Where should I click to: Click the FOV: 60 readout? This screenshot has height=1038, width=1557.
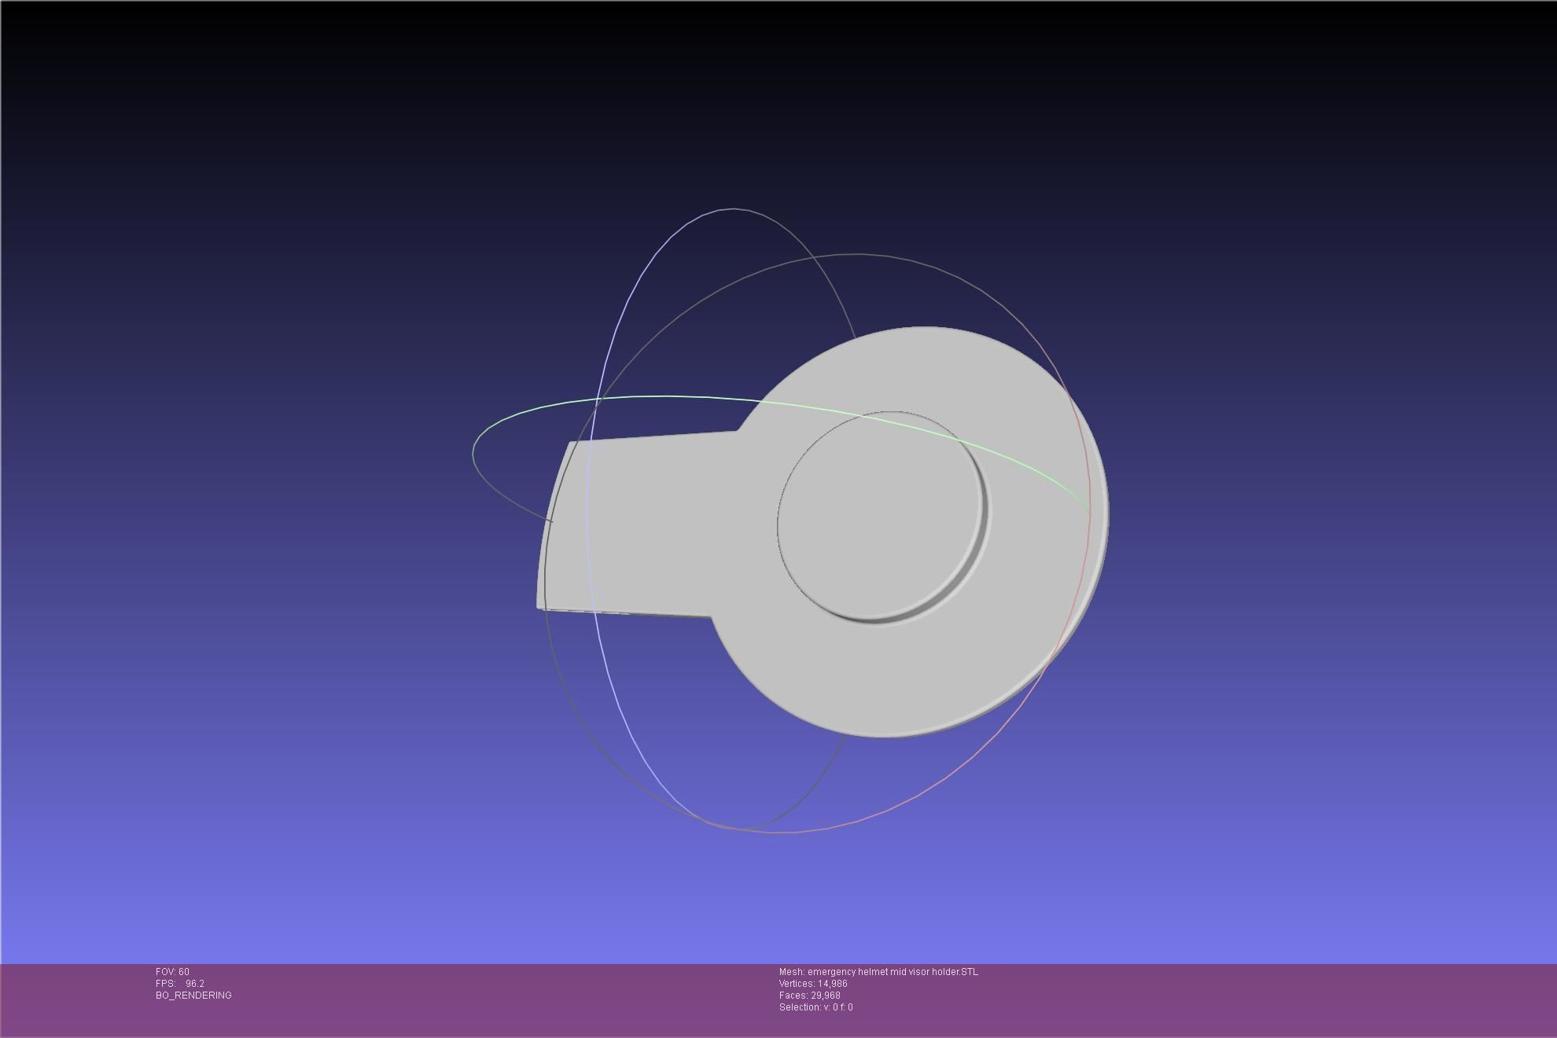pos(172,972)
